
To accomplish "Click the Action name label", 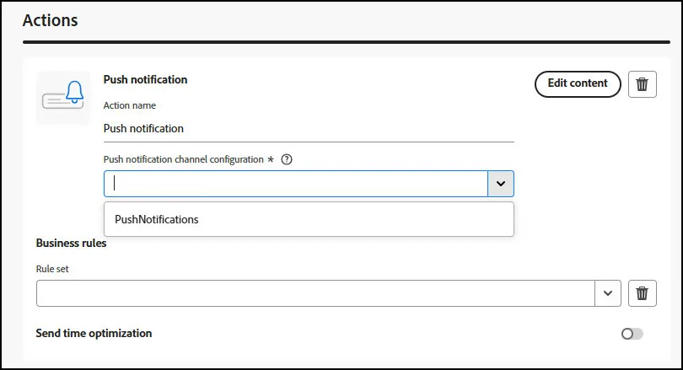I will point(130,105).
